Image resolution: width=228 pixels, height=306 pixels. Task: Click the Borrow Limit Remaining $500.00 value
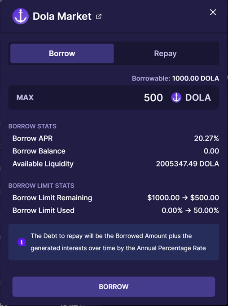click(205, 198)
